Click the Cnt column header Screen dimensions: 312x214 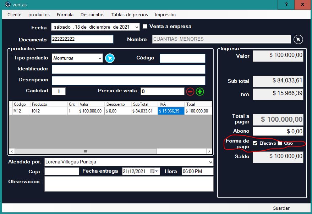coord(72,104)
